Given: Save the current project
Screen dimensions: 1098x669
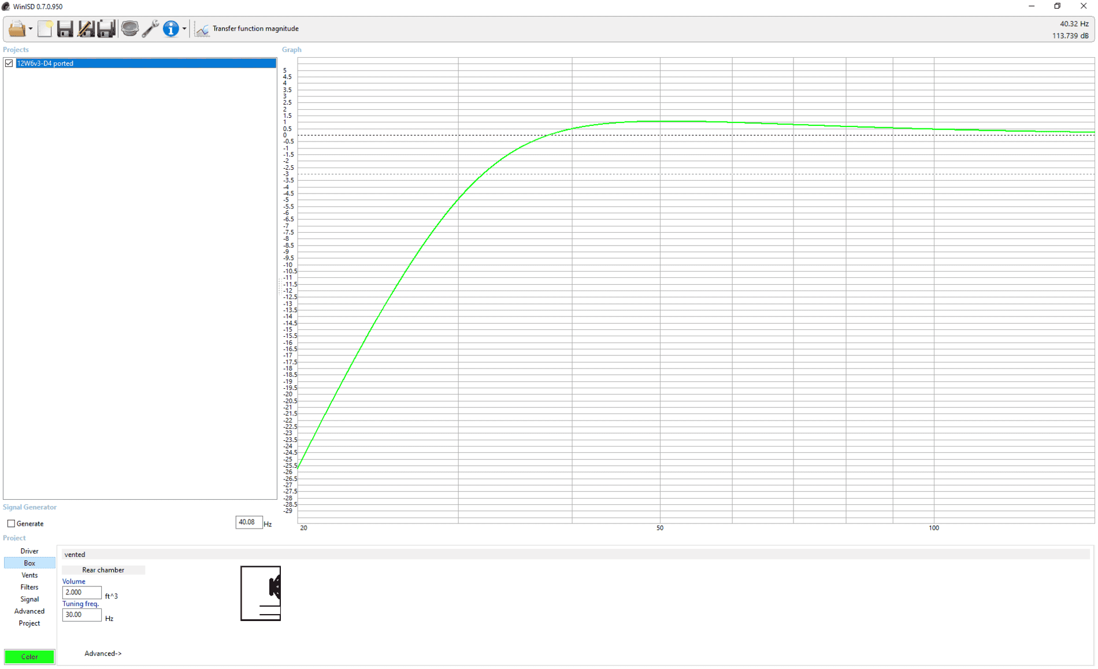Looking at the screenshot, I should pos(65,28).
